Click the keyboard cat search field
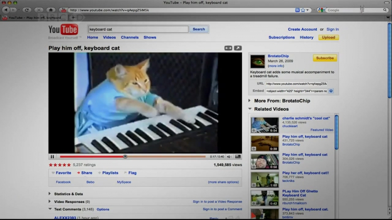 point(138,29)
